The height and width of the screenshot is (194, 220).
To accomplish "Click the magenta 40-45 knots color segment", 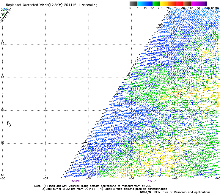I will (195, 4).
